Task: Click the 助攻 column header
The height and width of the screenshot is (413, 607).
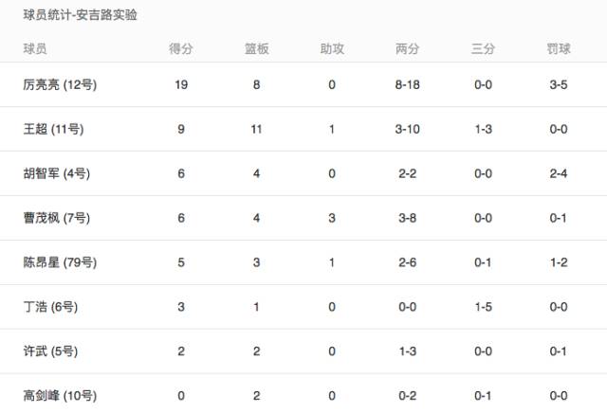Action: [x=332, y=47]
